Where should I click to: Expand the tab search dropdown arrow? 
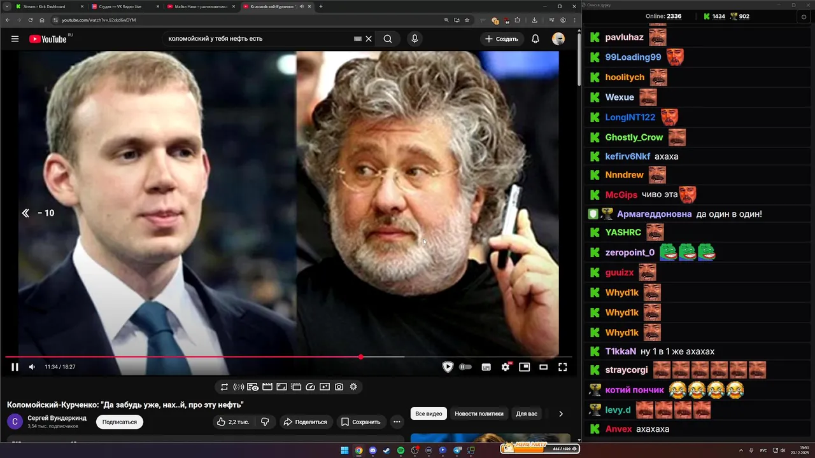tap(6, 6)
